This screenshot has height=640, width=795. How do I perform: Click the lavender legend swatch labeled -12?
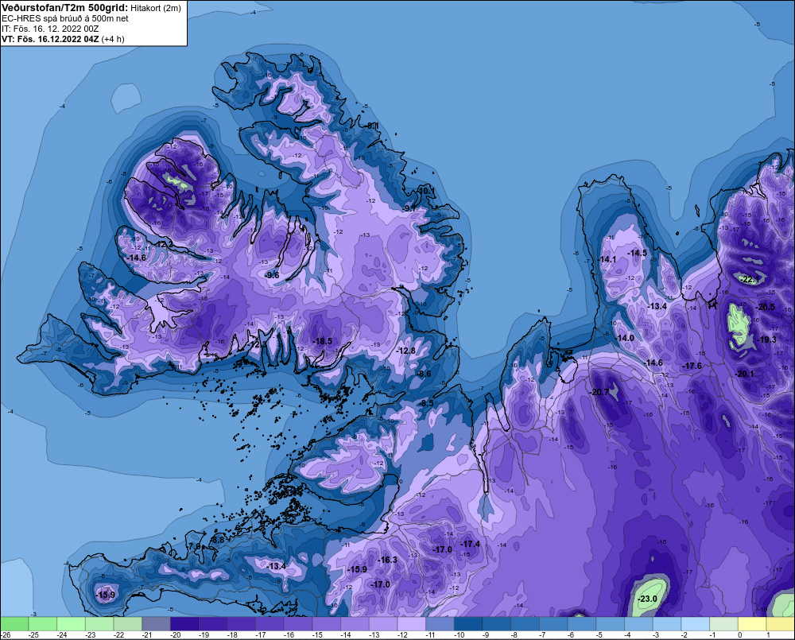pyautogui.click(x=412, y=623)
